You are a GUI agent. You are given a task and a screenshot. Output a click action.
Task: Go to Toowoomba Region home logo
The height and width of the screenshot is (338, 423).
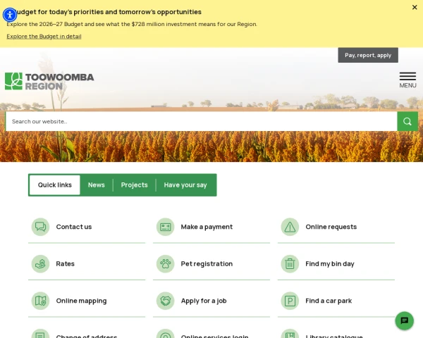(49, 81)
